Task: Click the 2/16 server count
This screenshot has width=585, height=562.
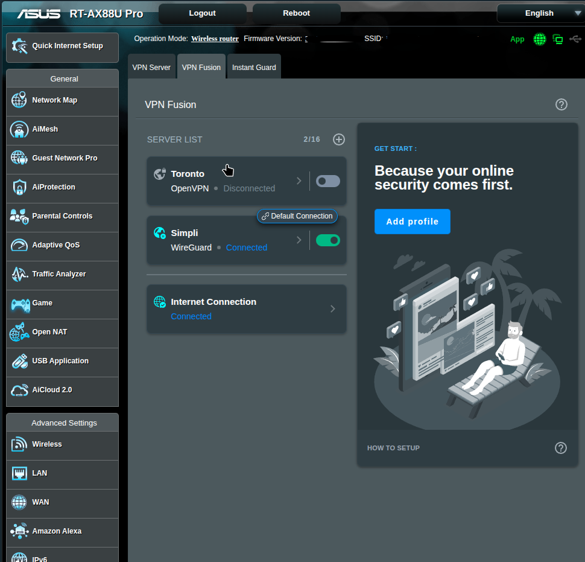Action: coord(312,139)
